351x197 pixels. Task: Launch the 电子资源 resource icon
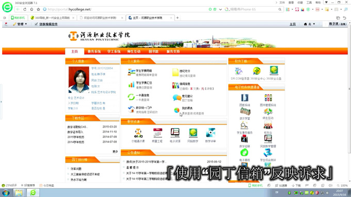click(x=175, y=133)
